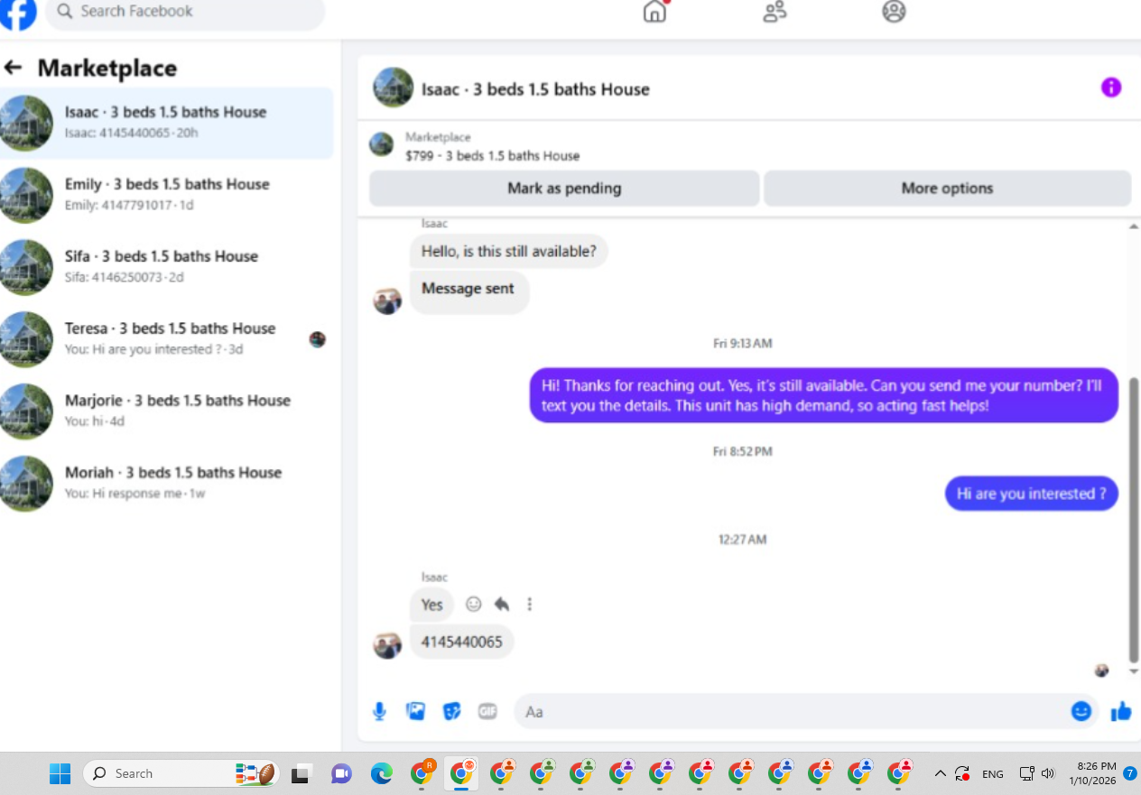This screenshot has height=795, width=1141.
Task: Open the network tray icon
Action: [1026, 773]
